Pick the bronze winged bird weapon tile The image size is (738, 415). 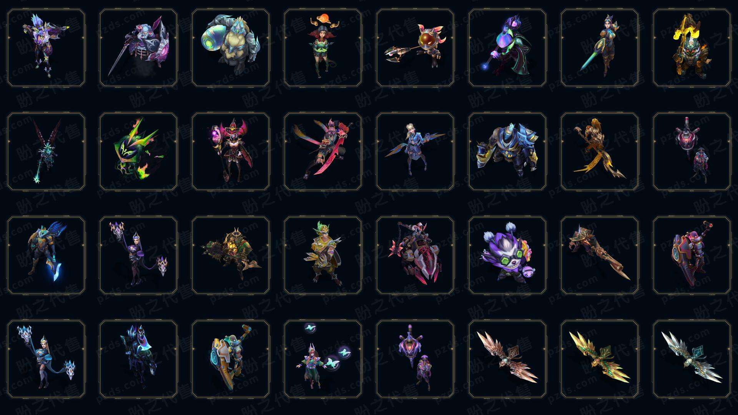click(507, 359)
